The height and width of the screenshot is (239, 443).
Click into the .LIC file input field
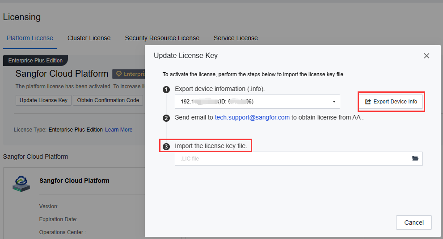click(x=291, y=159)
